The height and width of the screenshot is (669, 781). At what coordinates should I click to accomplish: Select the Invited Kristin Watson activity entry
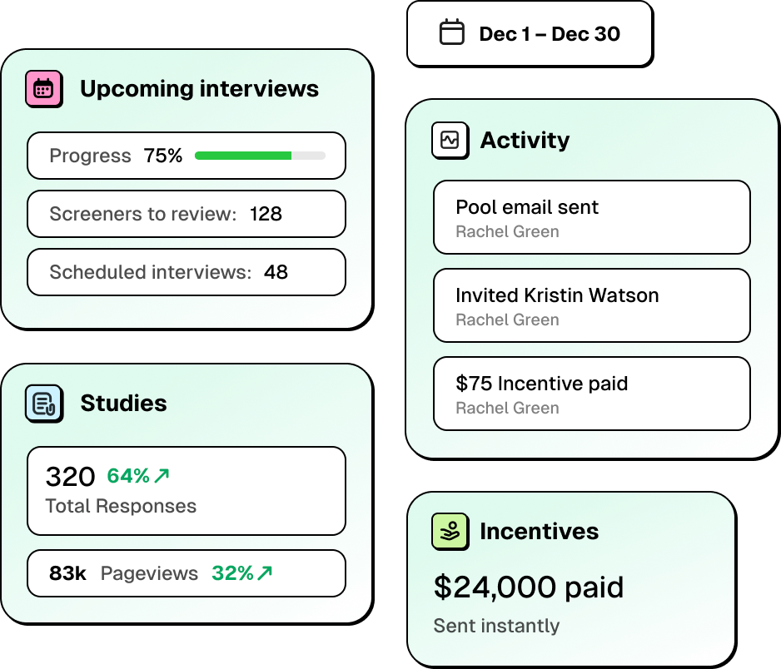coord(591,305)
